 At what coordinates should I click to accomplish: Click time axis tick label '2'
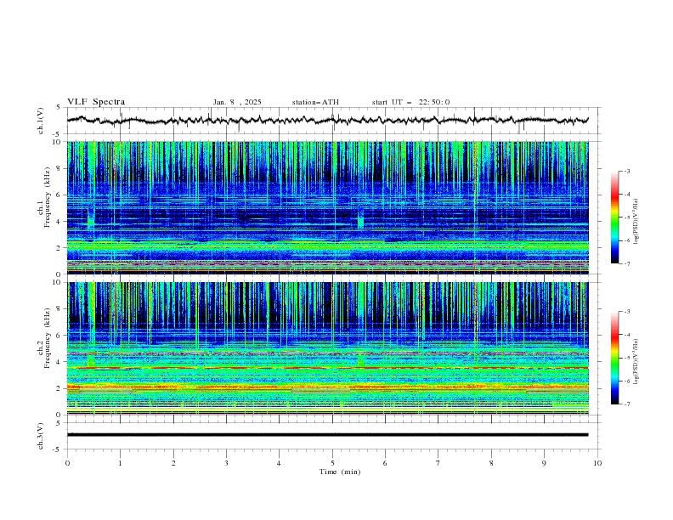point(173,463)
